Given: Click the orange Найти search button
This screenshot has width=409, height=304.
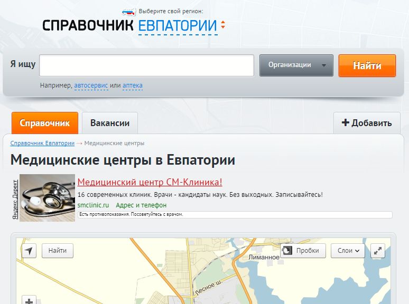Looking at the screenshot, I should point(367,65).
